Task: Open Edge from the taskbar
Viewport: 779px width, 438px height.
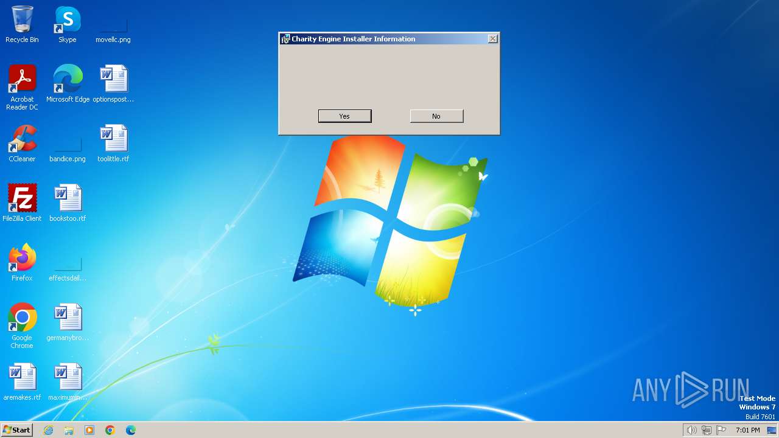Action: point(131,430)
